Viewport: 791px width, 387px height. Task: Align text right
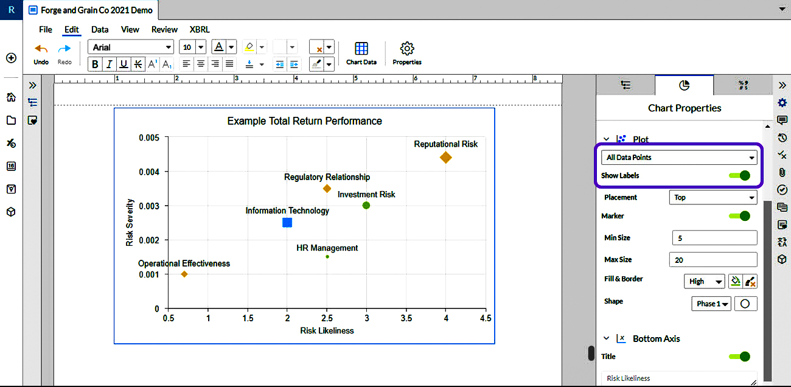tap(215, 64)
